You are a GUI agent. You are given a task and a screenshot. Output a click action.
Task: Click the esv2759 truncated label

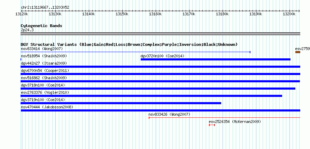tap(302, 49)
